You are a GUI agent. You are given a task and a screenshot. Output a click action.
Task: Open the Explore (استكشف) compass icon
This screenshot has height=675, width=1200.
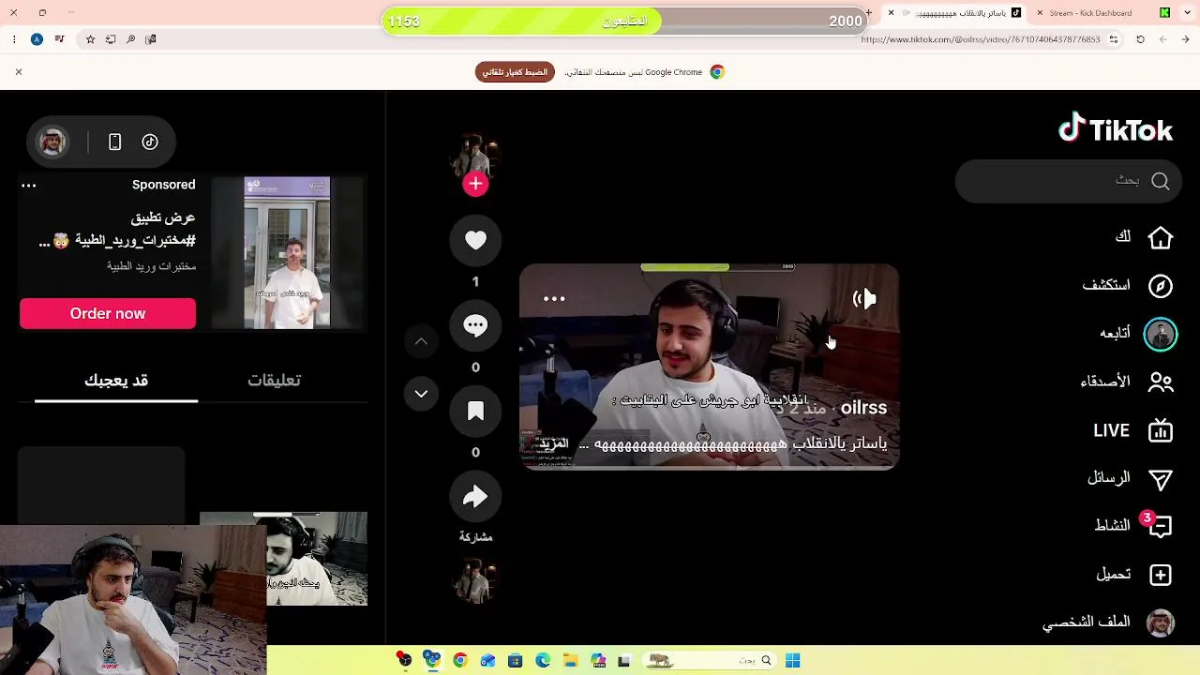(1161, 286)
